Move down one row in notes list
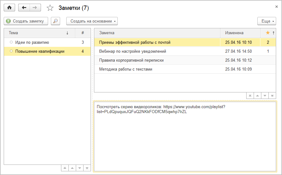Screen dimensions: 282x175 click(265, 96)
